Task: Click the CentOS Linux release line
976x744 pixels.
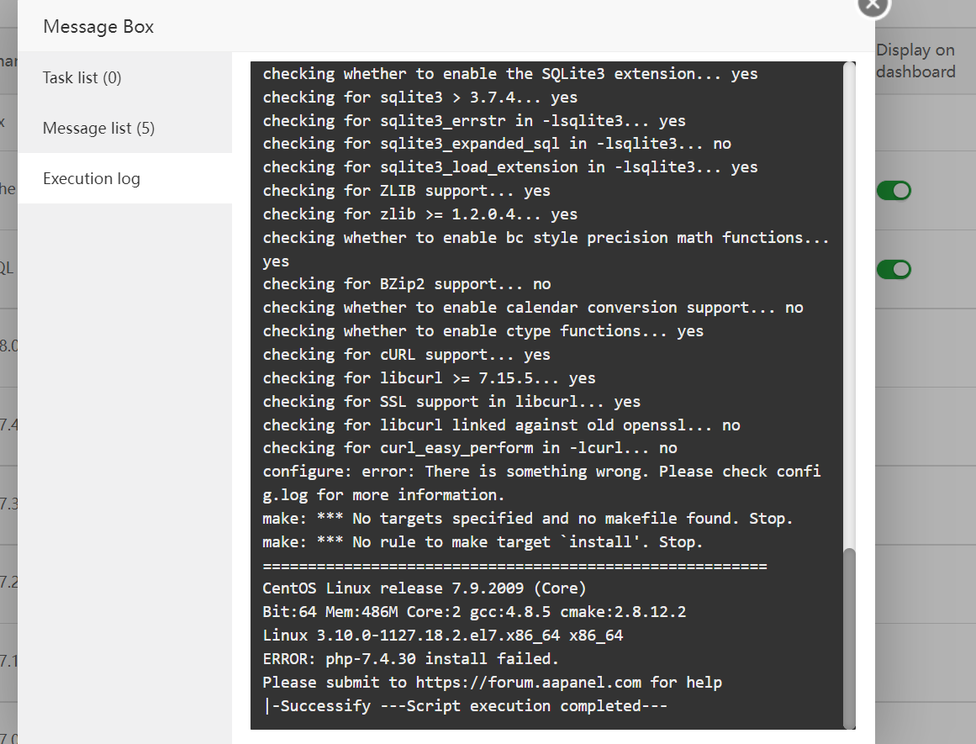Action: tap(424, 588)
